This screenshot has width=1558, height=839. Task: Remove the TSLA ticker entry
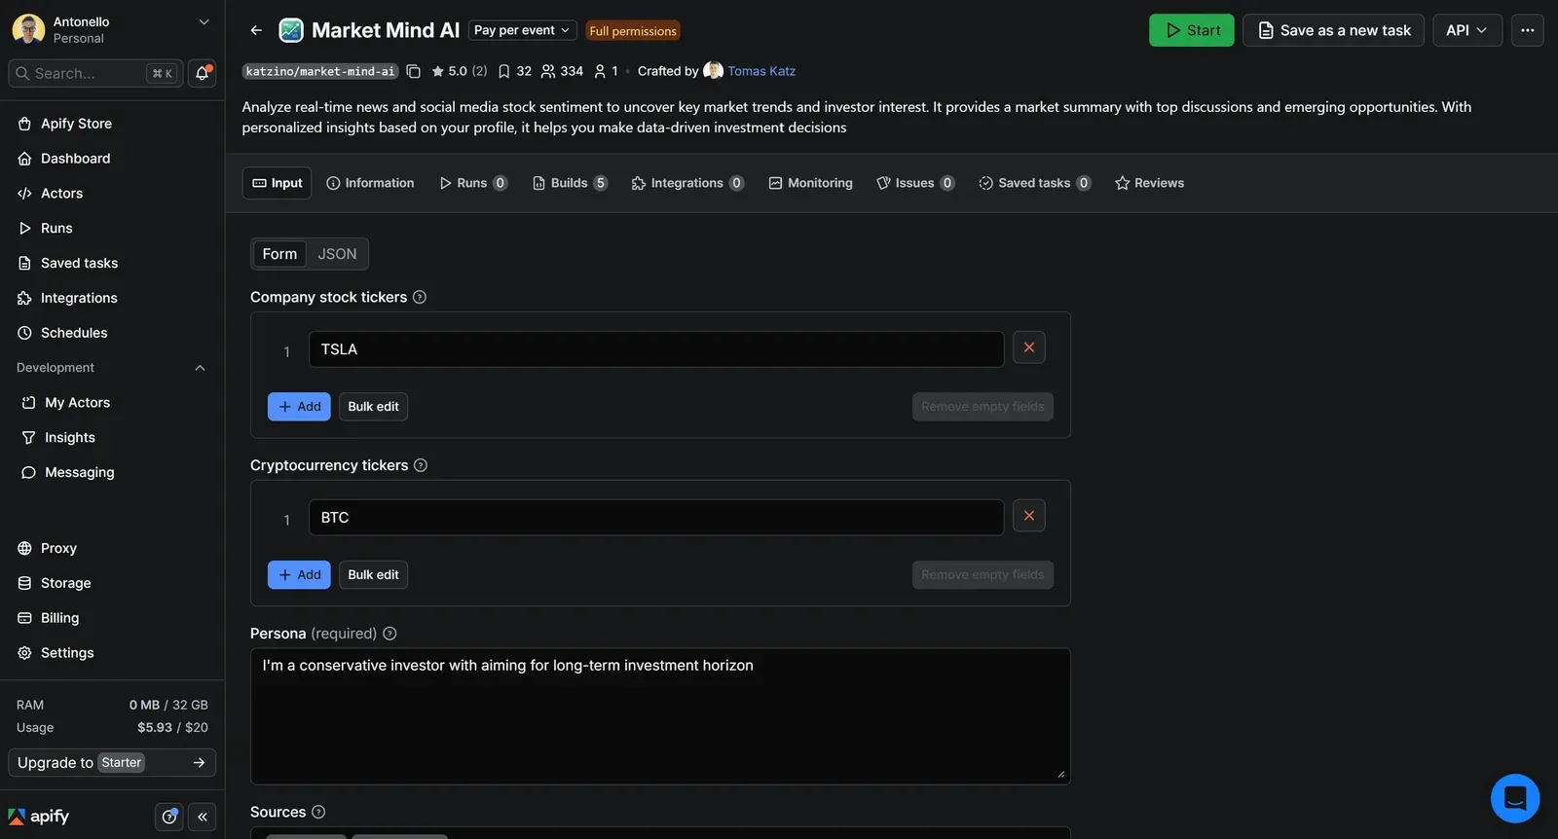click(x=1028, y=347)
